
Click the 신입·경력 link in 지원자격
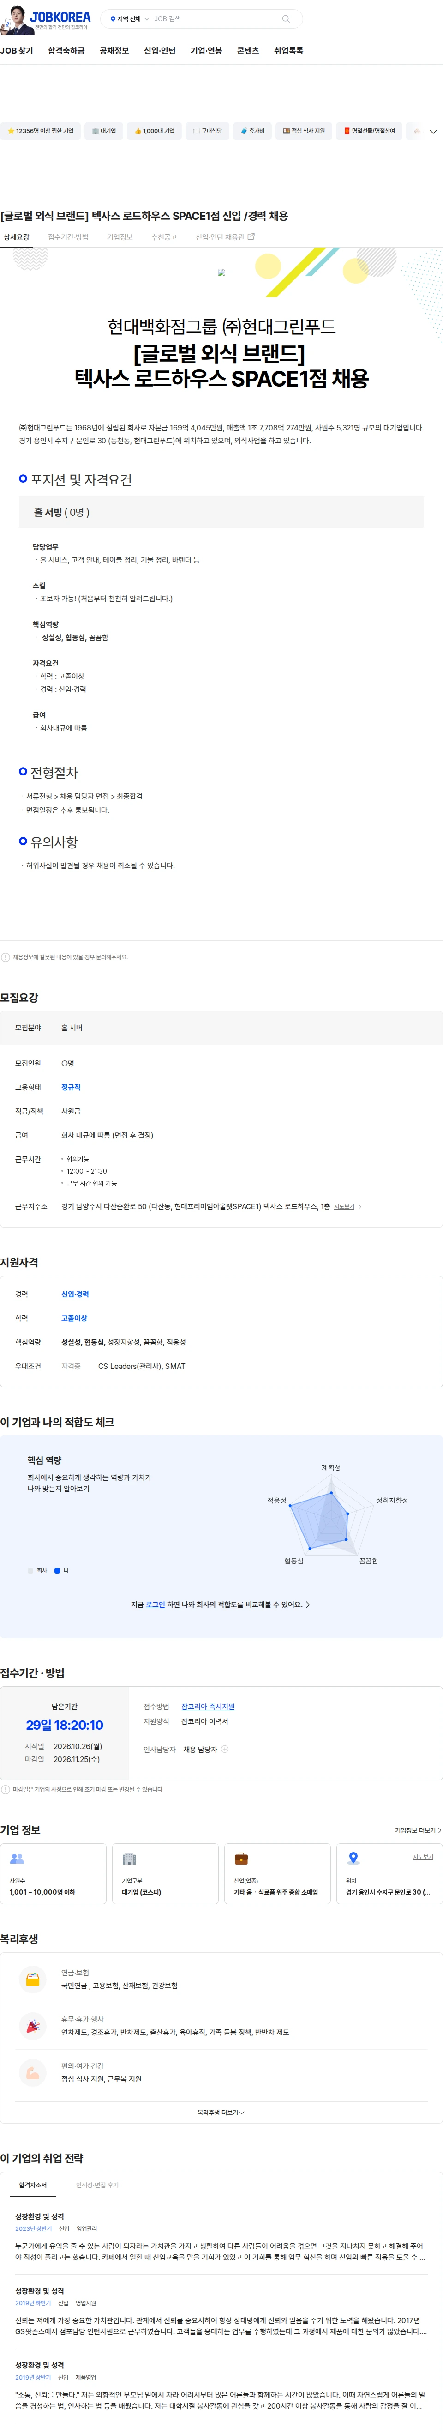coord(75,1295)
